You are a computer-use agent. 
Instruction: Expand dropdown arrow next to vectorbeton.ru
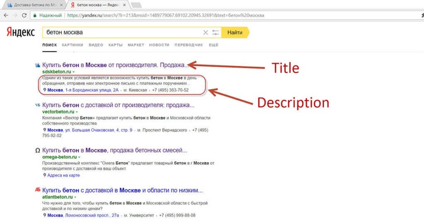click(x=77, y=112)
